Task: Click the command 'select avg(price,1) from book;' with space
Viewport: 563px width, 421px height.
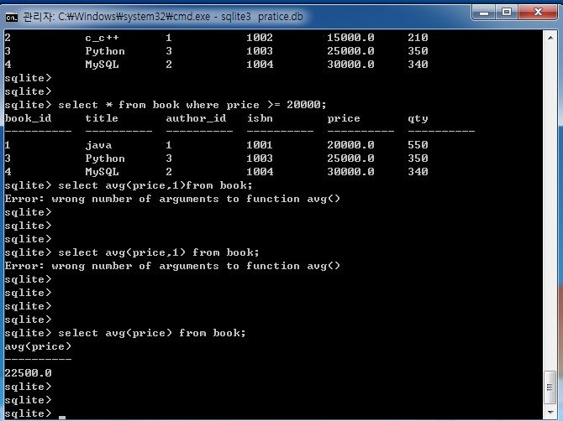Action: [159, 252]
